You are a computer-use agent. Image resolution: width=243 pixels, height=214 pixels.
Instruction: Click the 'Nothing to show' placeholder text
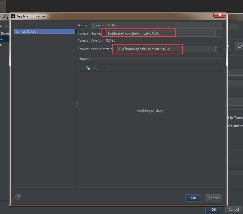[x=150, y=111]
